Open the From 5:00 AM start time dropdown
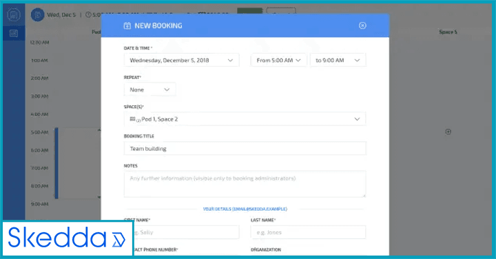The height and width of the screenshot is (259, 496). [x=279, y=60]
